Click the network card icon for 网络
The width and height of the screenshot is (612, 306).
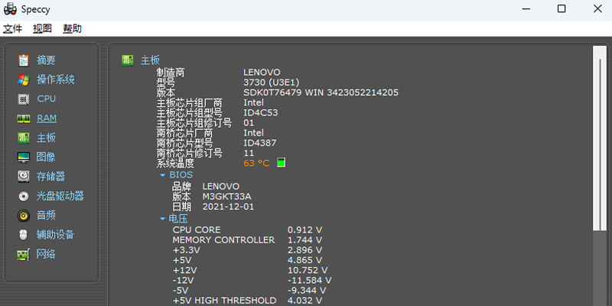coord(24,255)
